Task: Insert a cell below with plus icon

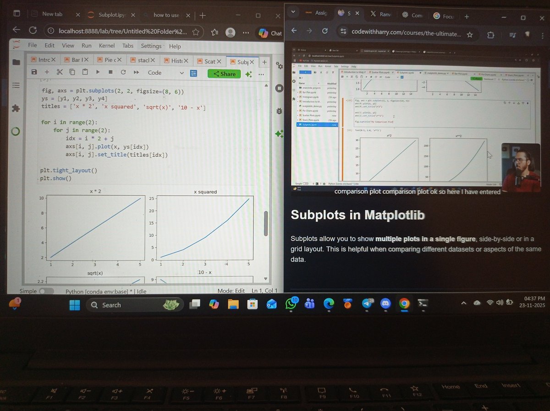Action: (x=47, y=72)
